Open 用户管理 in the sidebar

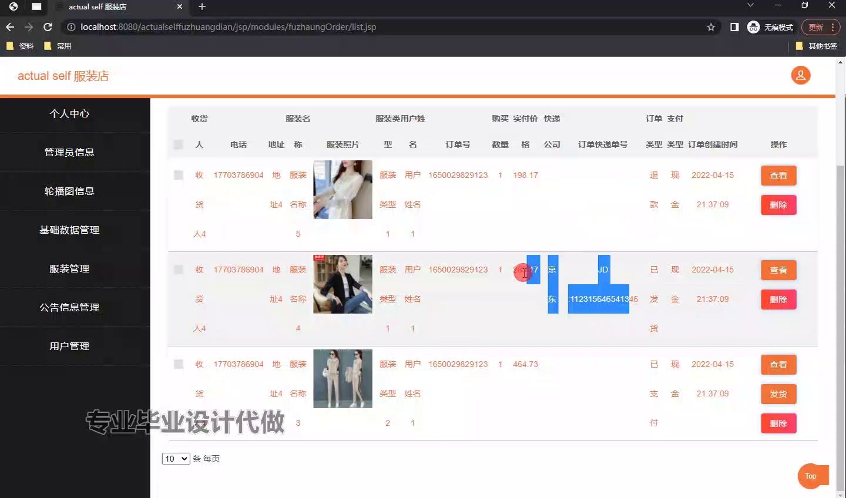click(69, 346)
